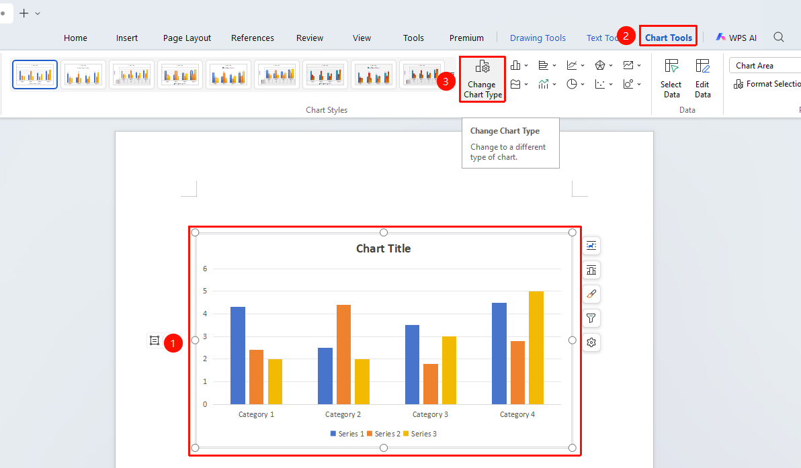Click the Select Data button
Image resolution: width=801 pixels, height=468 pixels.
[671, 79]
